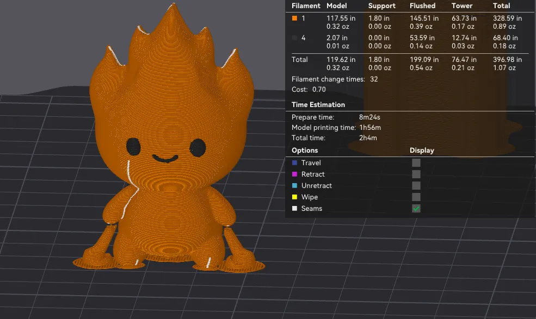Click filament 1 flushed value 145.51 in
The width and height of the screenshot is (536, 319).
coord(424,18)
